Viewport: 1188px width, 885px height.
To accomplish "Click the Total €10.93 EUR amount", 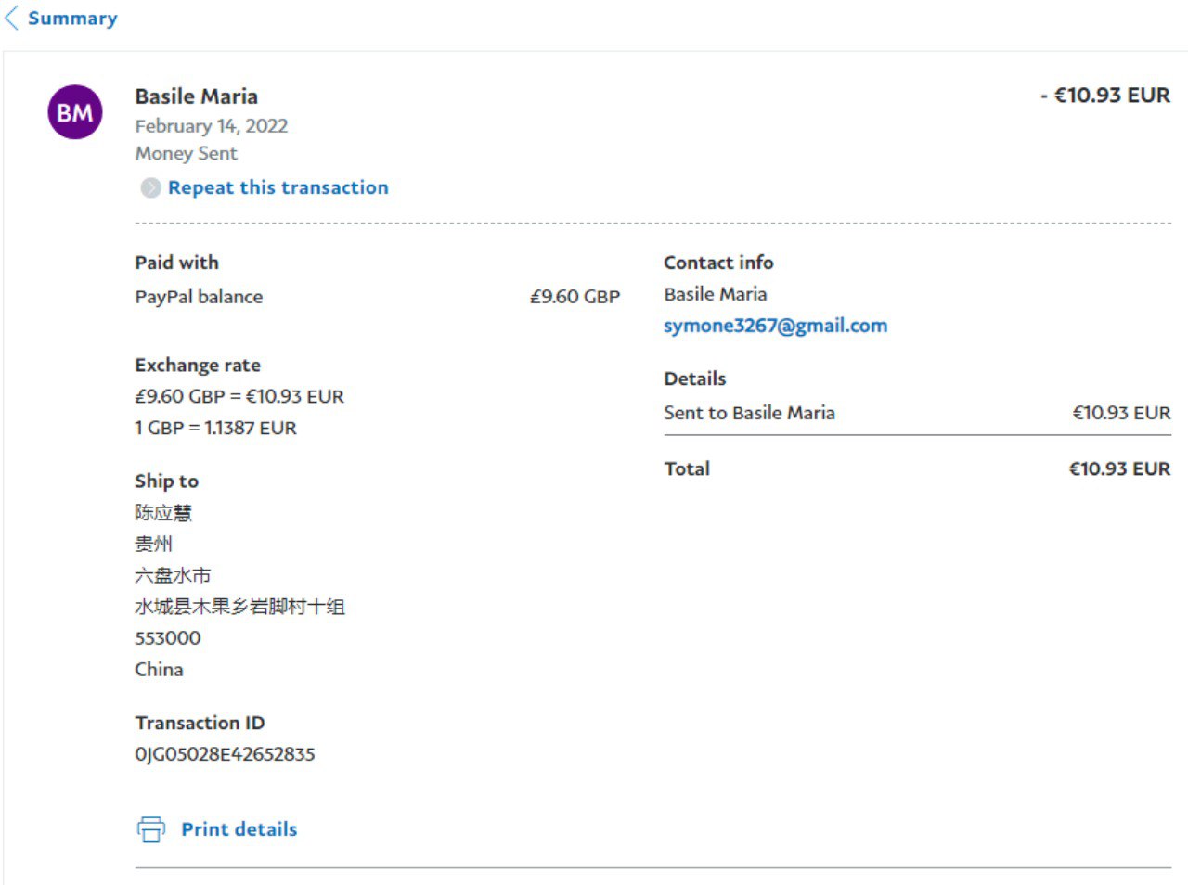I will (1119, 468).
